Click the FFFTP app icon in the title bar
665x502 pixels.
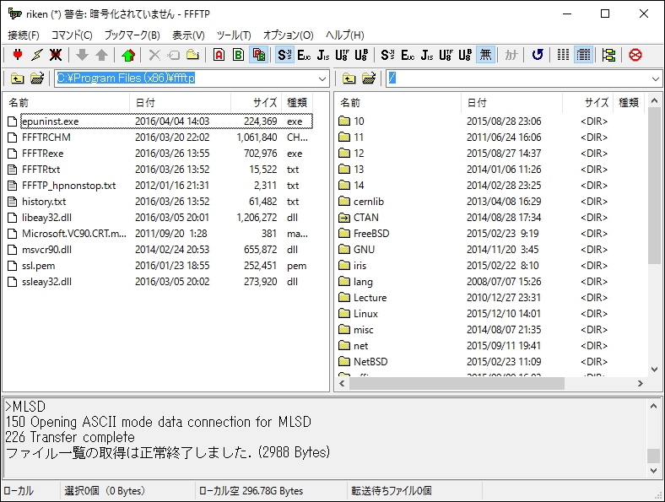(x=15, y=14)
